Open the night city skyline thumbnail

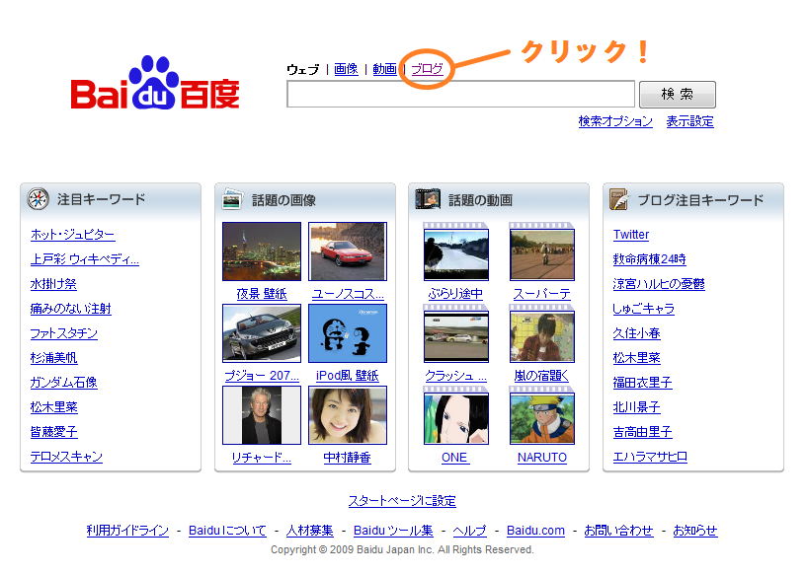coord(262,252)
